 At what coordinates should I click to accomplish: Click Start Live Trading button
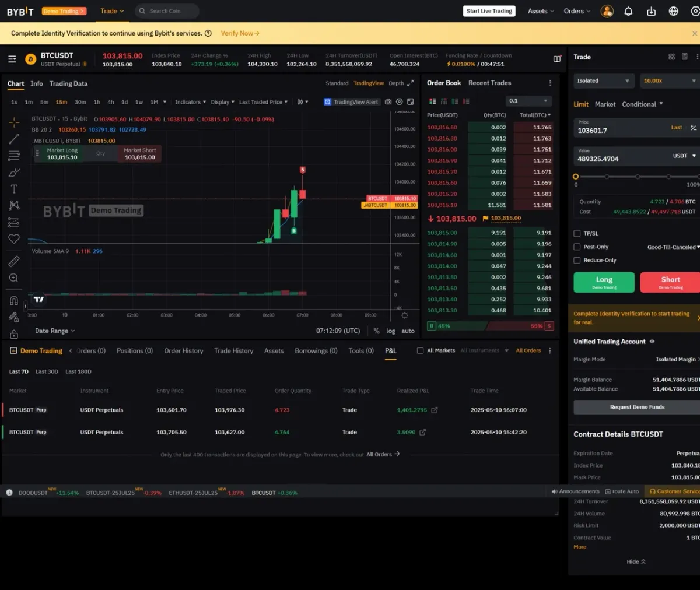(x=489, y=11)
